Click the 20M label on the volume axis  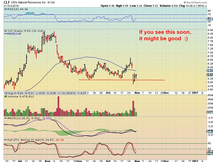click(x=210, y=108)
